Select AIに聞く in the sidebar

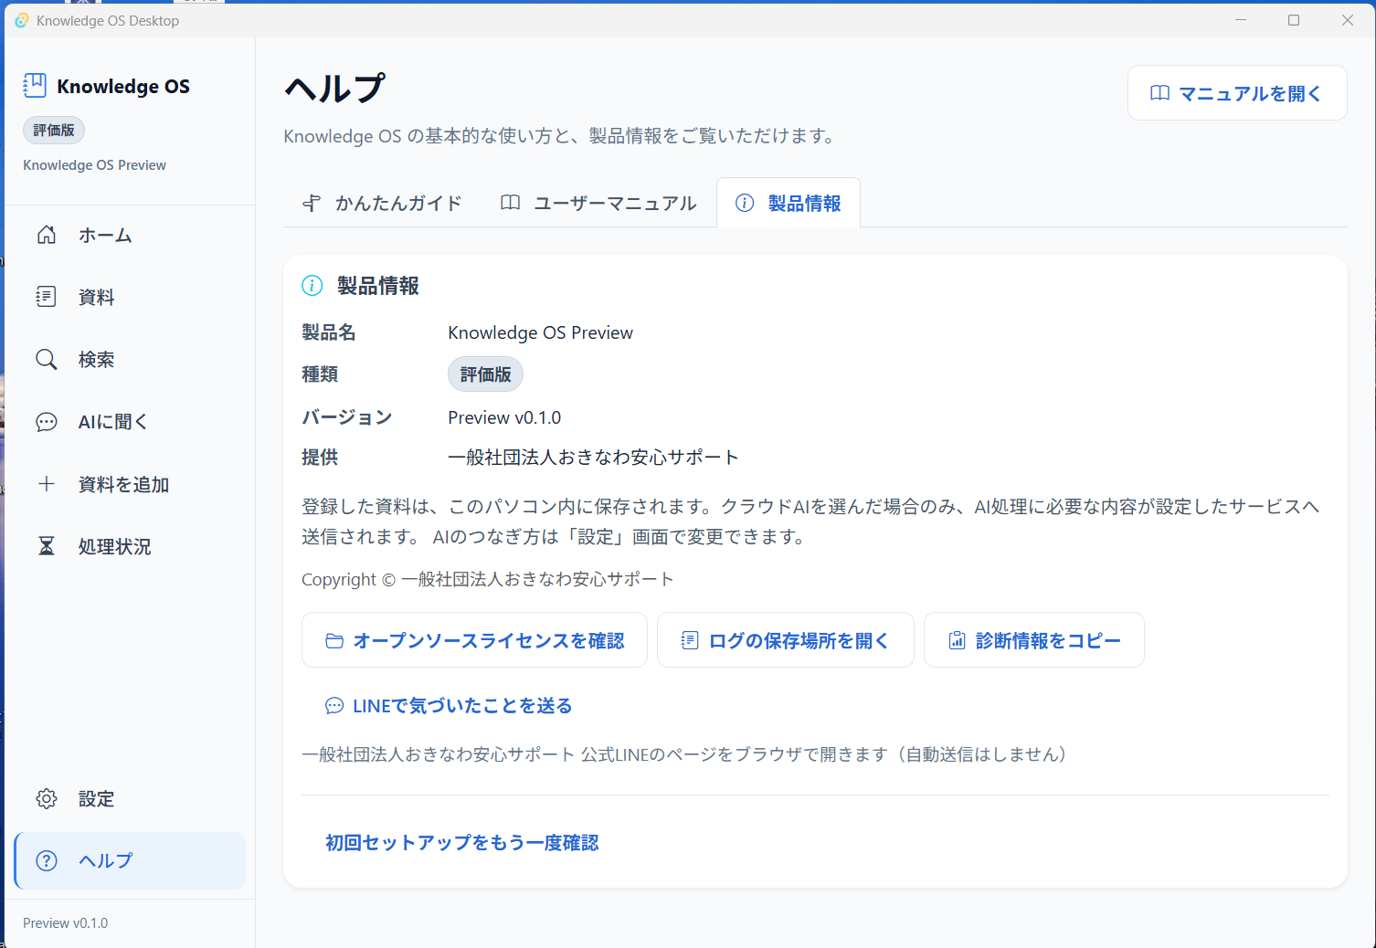tap(130, 422)
